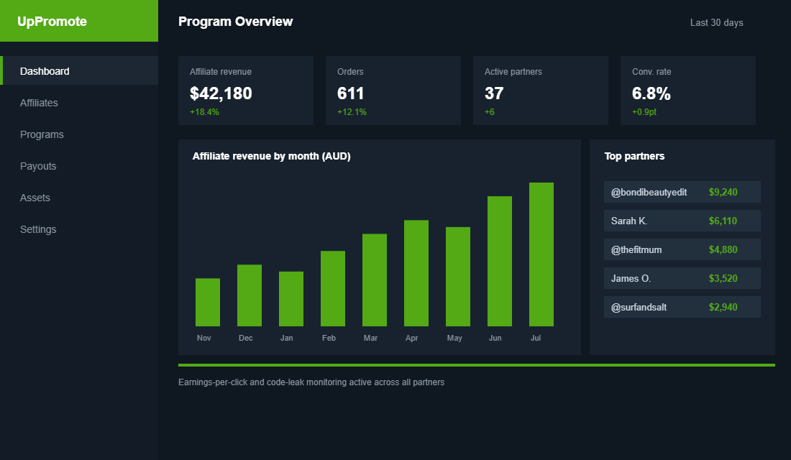
Task: Click the +0.9pt conversion change value
Action: [644, 112]
